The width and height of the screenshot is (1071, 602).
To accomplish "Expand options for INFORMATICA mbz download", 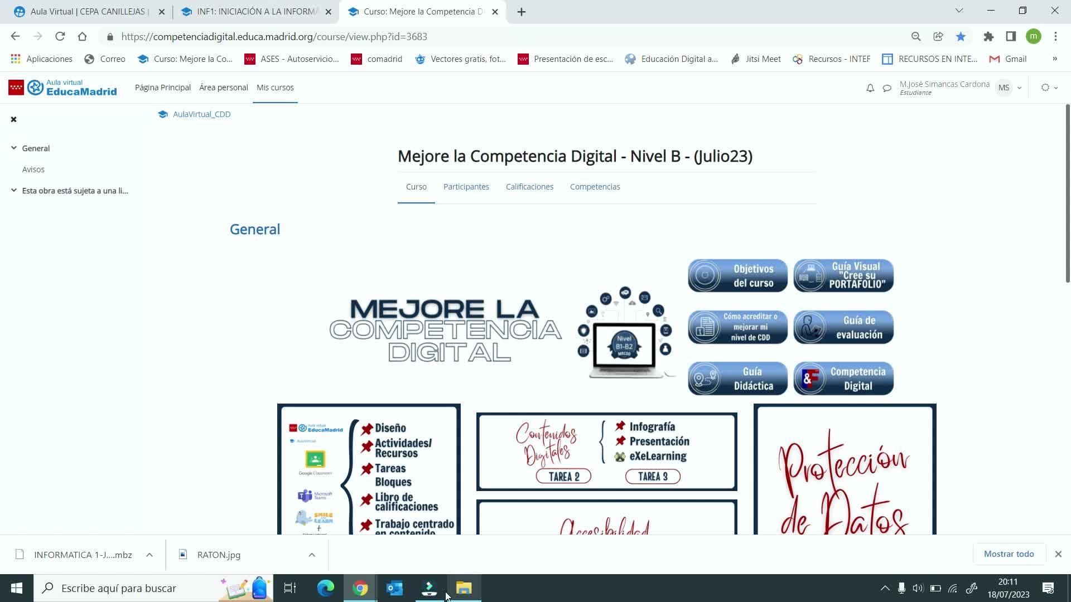I will click(x=149, y=555).
